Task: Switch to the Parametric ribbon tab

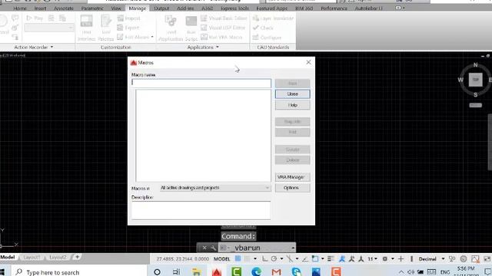Action: 92,8
